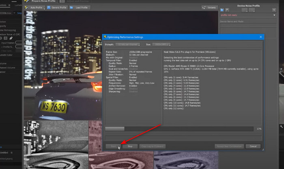Click the dialog resize grip corner
The image size is (284, 169).
click(263, 150)
